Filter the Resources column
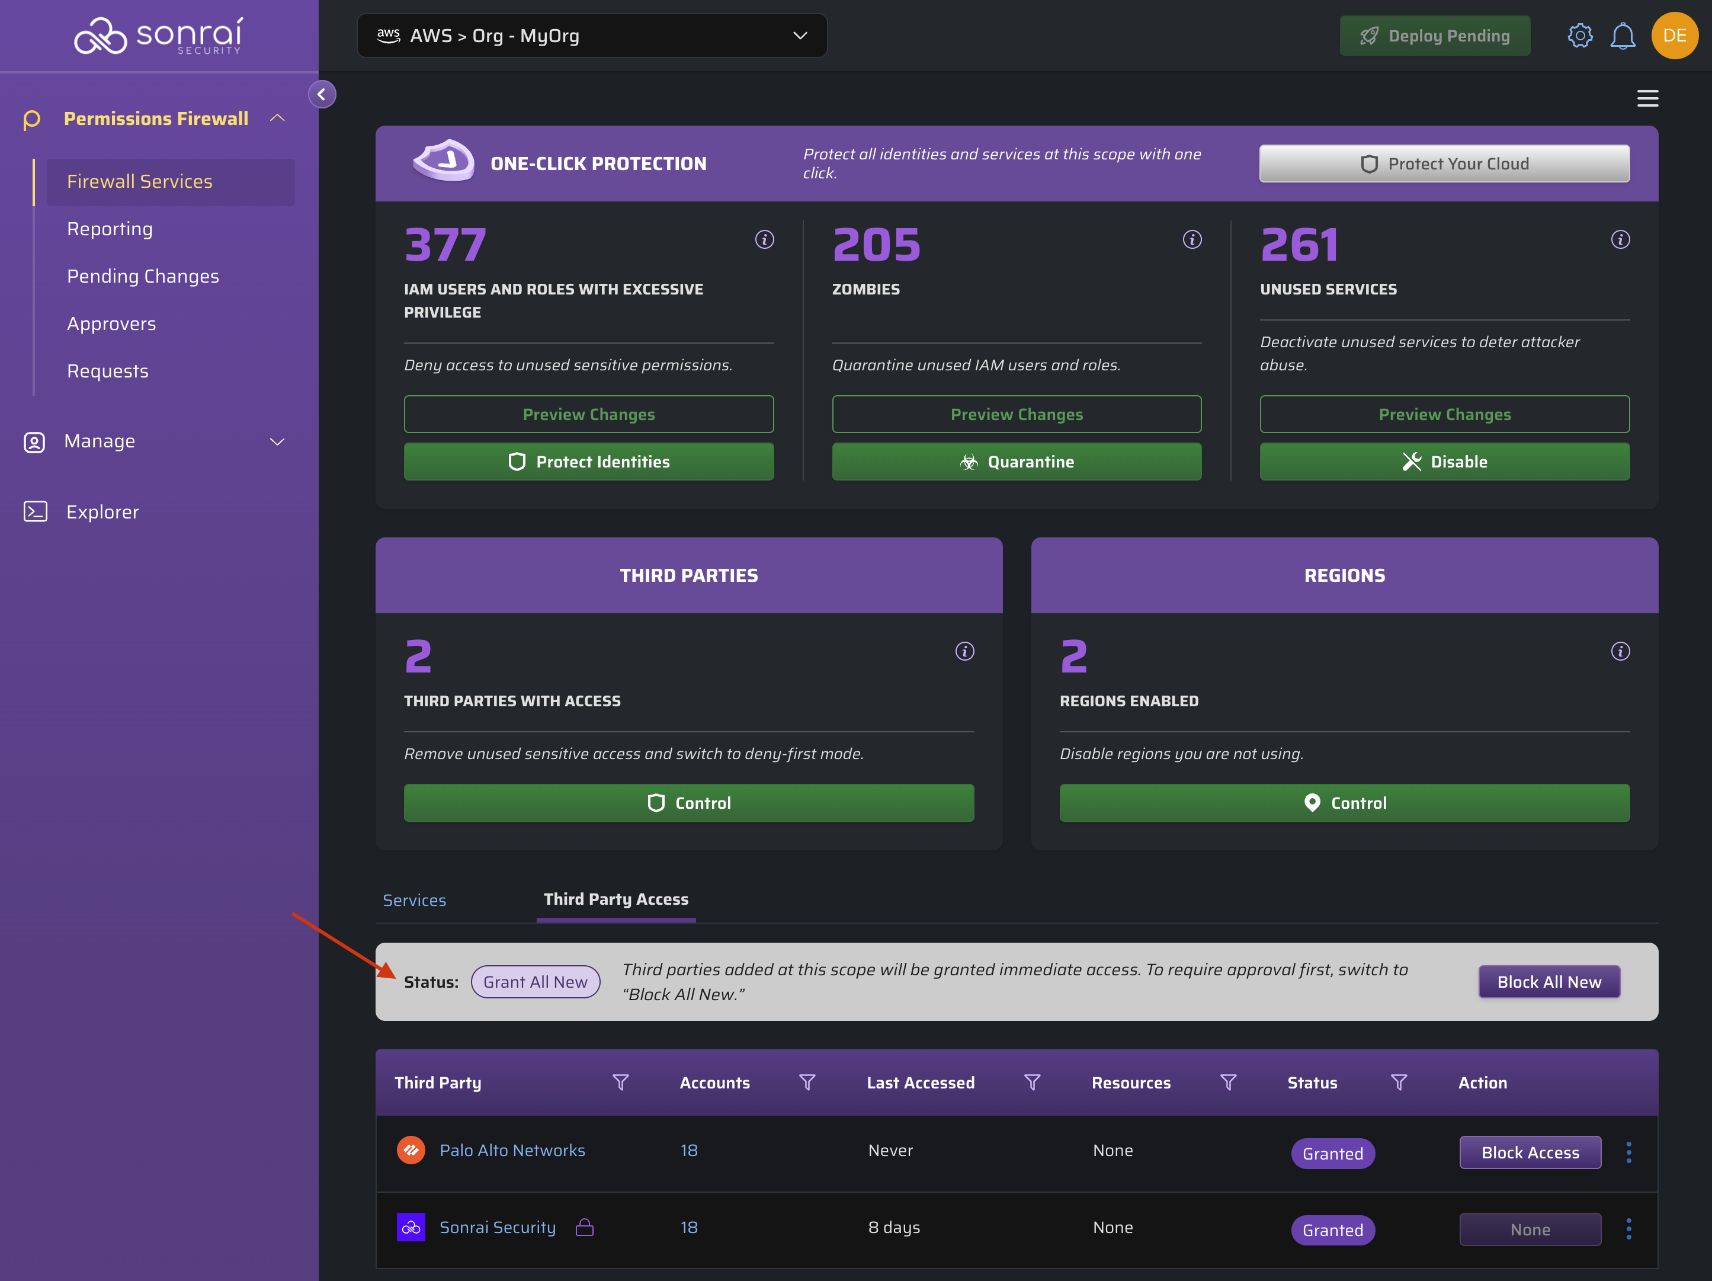Screen dimensions: 1712x1281 (x=1228, y=1082)
